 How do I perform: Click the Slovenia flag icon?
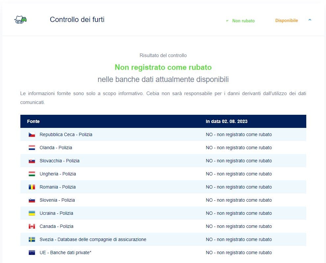click(32, 200)
